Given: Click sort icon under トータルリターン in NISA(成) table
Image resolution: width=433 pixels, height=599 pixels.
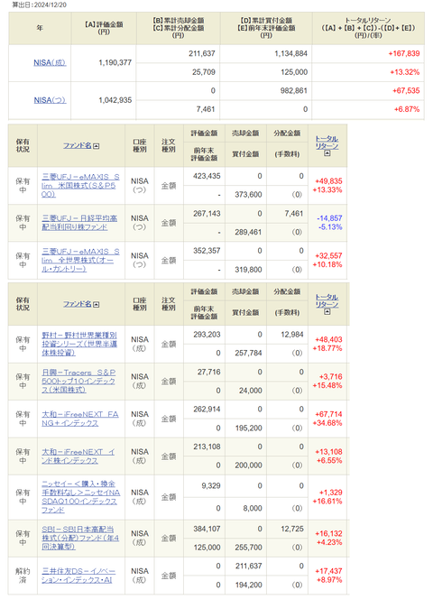Looking at the screenshot, I should click(327, 312).
